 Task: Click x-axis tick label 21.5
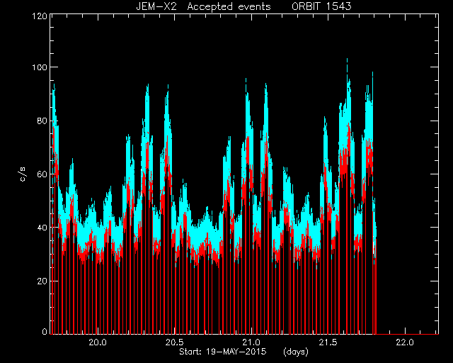328,342
